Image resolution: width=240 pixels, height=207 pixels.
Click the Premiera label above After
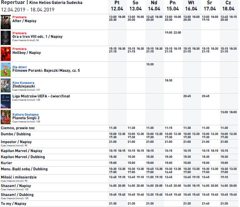pyautogui.click(x=19, y=17)
